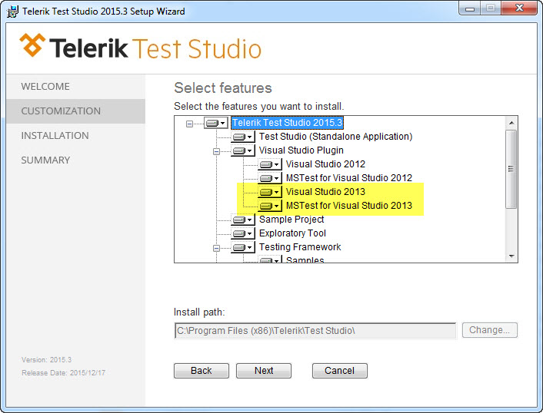543x413 pixels.
Task: Go to the Welcome step in sidebar
Action: pos(45,87)
